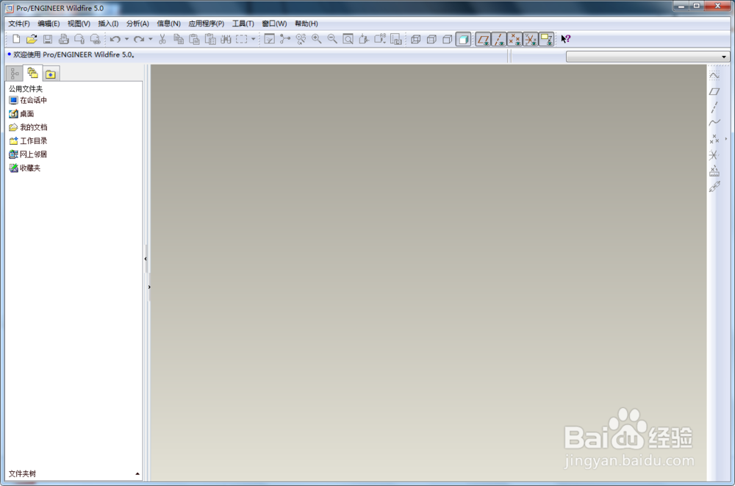Click the datum curve tool in right toolbar
Screen dimensions: 735x486
714,123
